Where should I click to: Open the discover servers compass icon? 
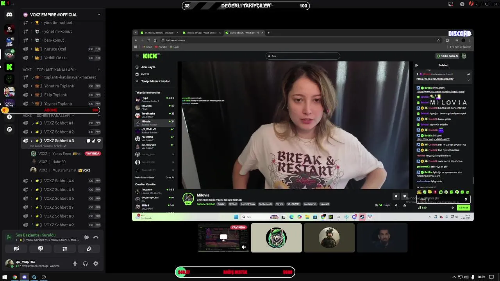[x=9, y=129]
